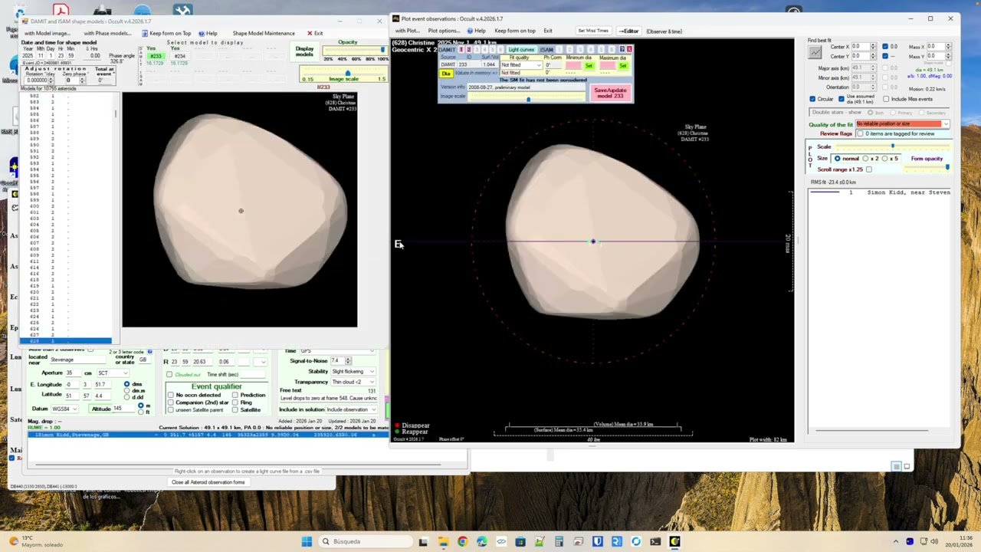Close the DAMIT overlay panel with red X
This screenshot has width=981, height=552.
[x=629, y=49]
